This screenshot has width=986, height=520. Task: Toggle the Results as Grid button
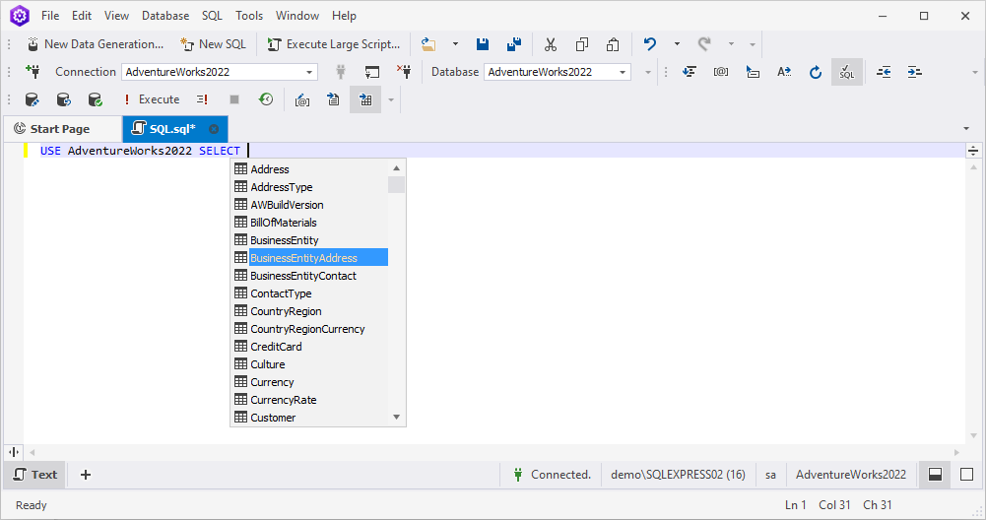tap(365, 99)
